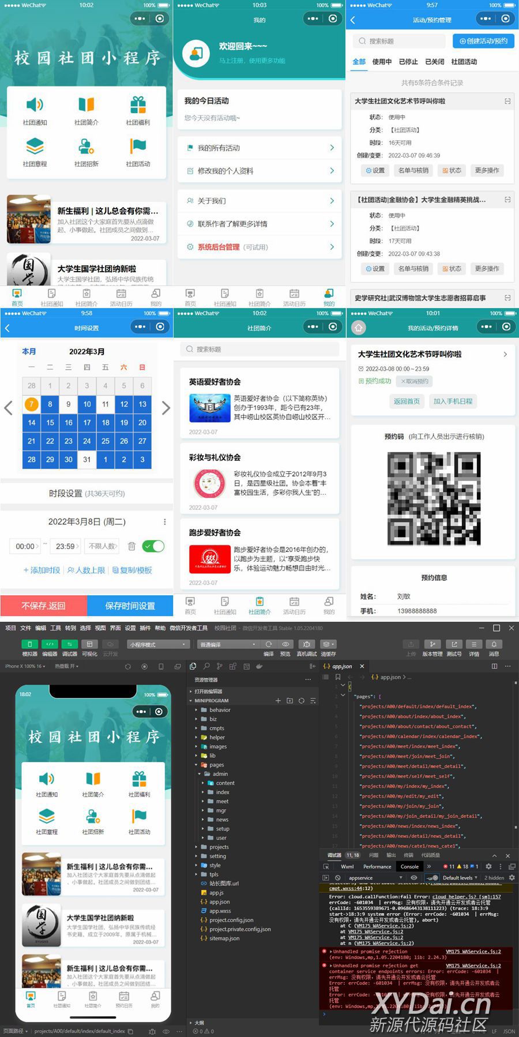Click the 编译 refresh icon
This screenshot has height=1037, width=519.
[x=269, y=644]
